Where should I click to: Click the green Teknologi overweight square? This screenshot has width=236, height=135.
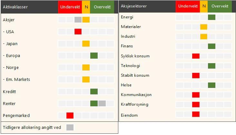(x=211, y=66)
